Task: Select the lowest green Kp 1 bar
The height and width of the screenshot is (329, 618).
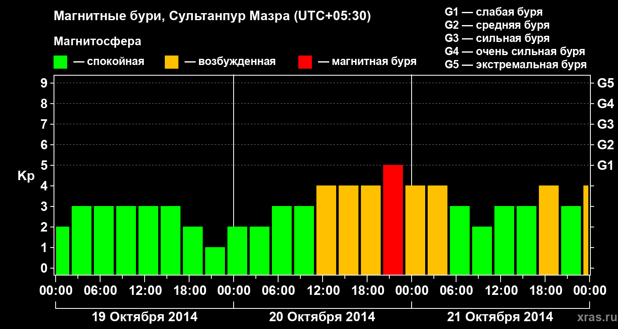Action: 215,261
